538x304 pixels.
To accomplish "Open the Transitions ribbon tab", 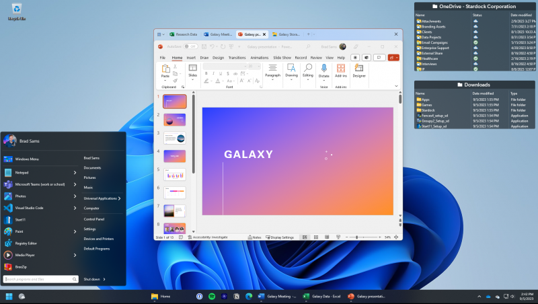I will (237, 58).
